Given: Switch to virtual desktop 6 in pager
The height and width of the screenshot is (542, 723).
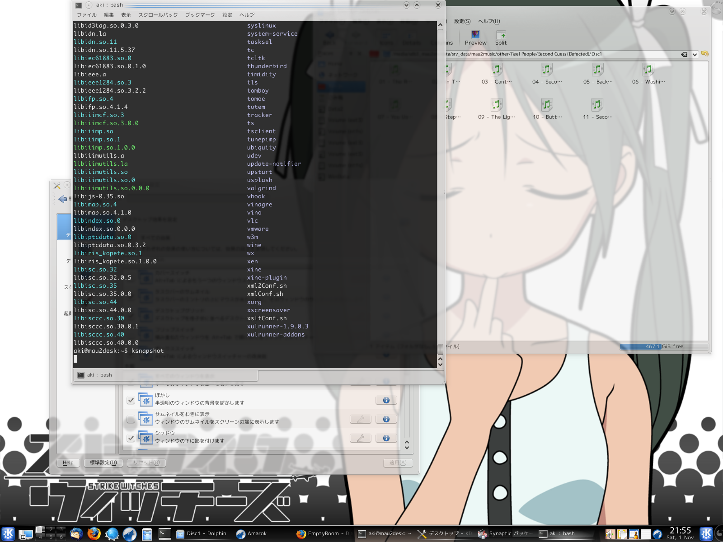Looking at the screenshot, I should (61, 537).
